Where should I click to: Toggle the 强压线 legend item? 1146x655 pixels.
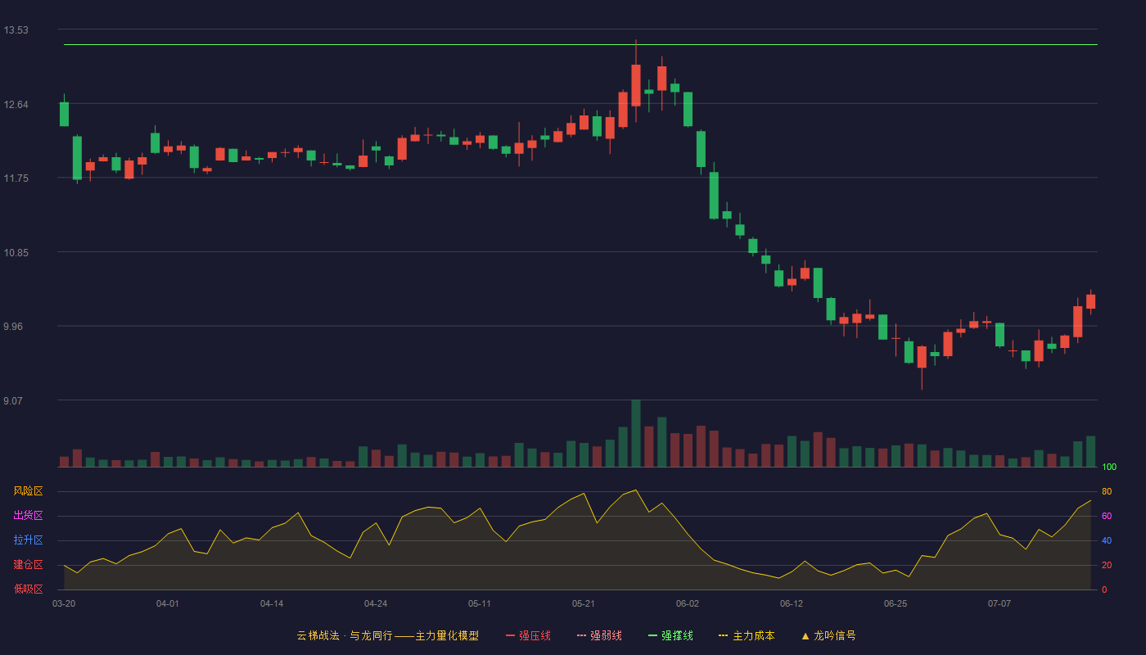[x=528, y=635]
